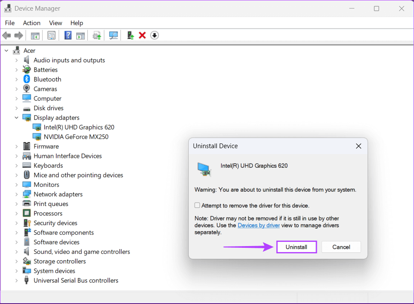The image size is (414, 304).
Task: Click the Universal Serial Bus controllers icon
Action: tap(26, 280)
